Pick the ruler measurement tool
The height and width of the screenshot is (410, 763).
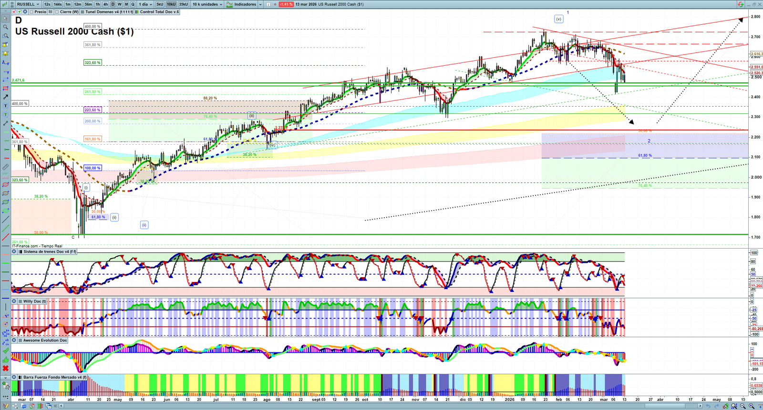[6, 167]
